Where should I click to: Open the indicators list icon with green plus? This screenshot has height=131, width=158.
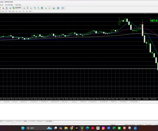(54, 8)
